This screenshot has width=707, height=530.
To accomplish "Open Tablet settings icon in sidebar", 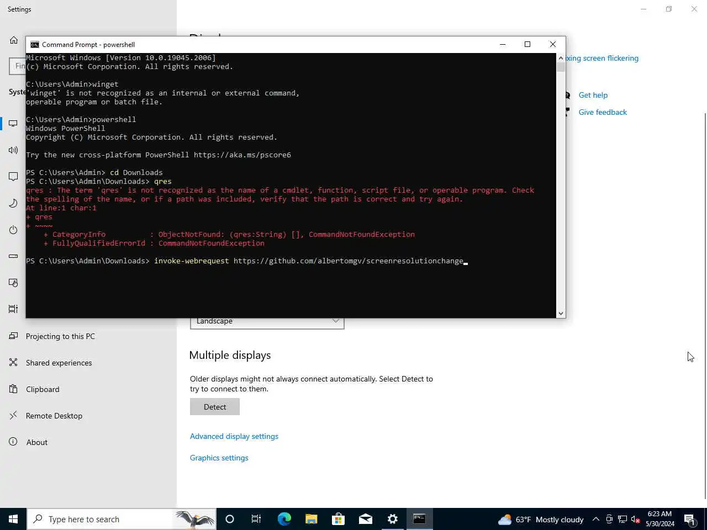I will click(x=13, y=283).
